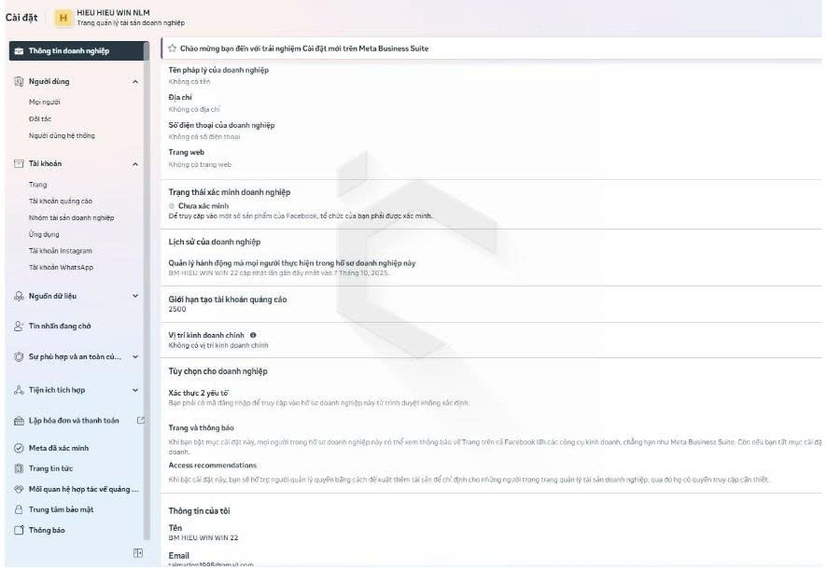The image size is (827, 571).
Task: Click the Trang tin tức newspaper icon
Action: click(x=19, y=468)
